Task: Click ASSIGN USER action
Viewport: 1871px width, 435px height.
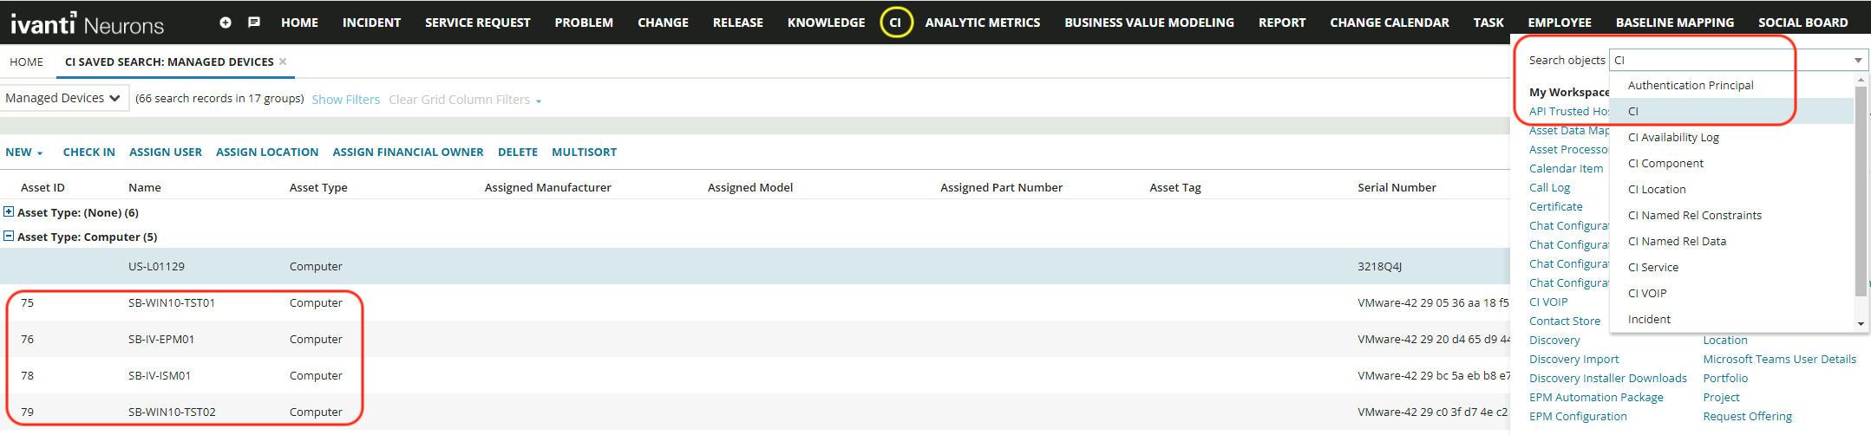Action: (166, 152)
